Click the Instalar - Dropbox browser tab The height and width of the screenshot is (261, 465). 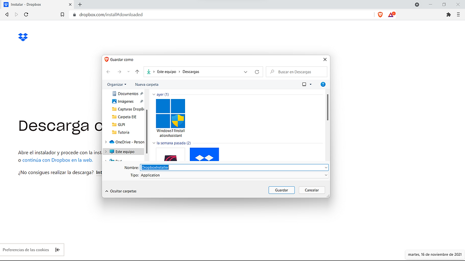(37, 4)
